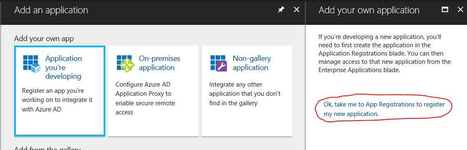Click the Add an application blade title

(51, 10)
